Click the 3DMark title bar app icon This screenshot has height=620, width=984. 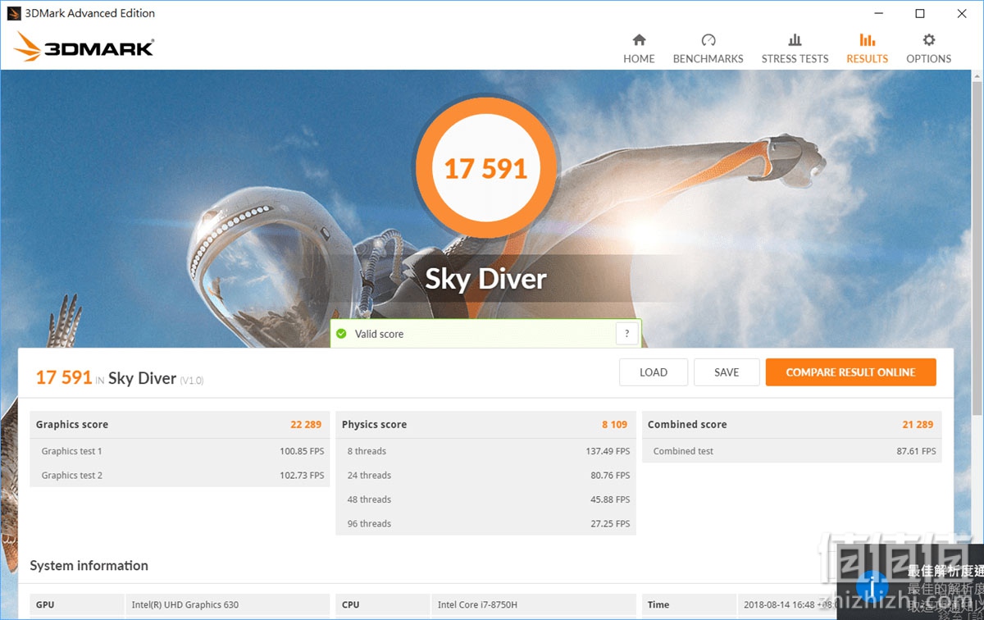(x=13, y=13)
